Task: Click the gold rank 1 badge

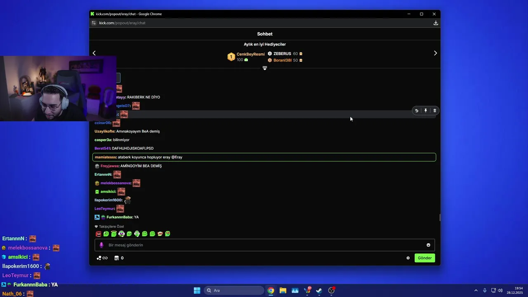Action: [231, 57]
